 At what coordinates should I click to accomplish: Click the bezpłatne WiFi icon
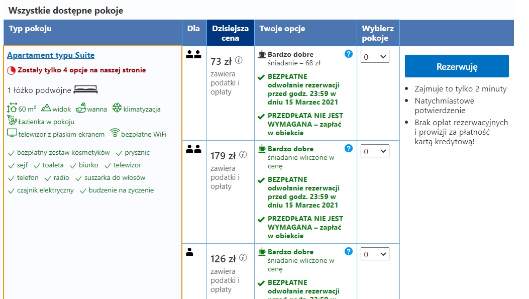tap(115, 133)
